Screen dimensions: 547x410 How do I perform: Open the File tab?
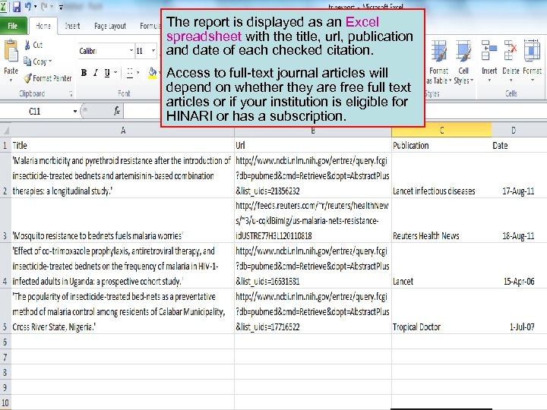(13, 26)
